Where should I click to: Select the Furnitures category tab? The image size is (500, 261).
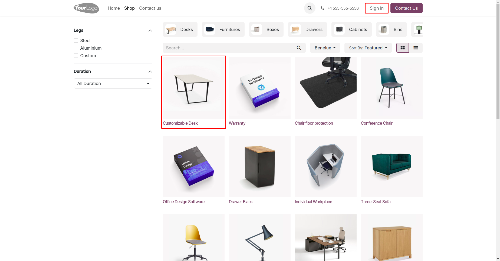pos(223,29)
